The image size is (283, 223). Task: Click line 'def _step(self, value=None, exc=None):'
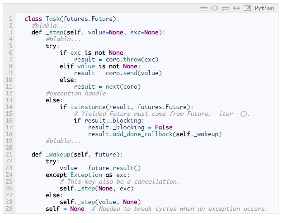[98, 32]
